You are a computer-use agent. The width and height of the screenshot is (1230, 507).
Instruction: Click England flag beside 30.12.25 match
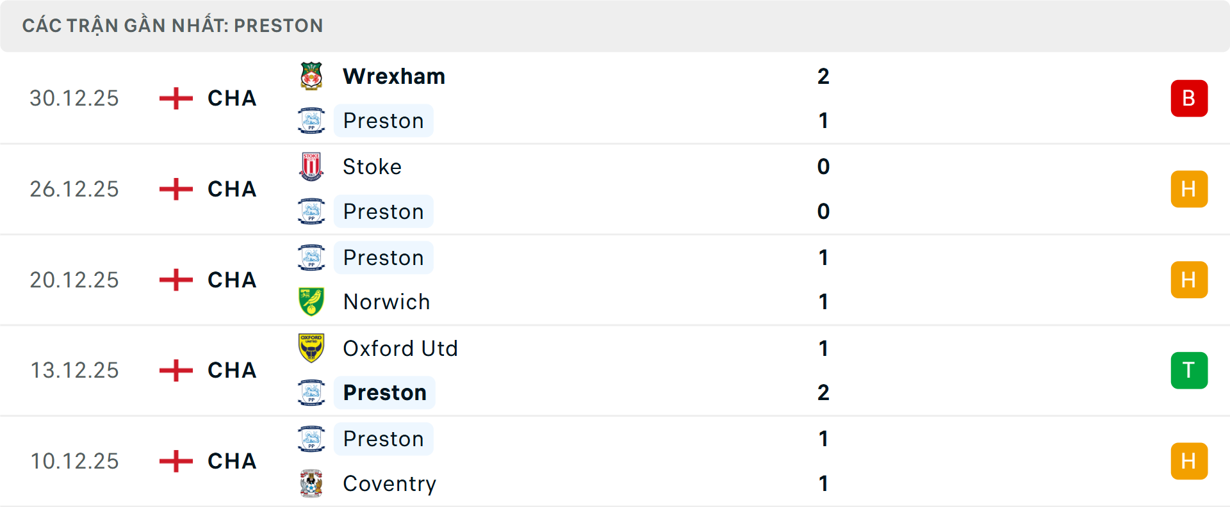coord(176,99)
